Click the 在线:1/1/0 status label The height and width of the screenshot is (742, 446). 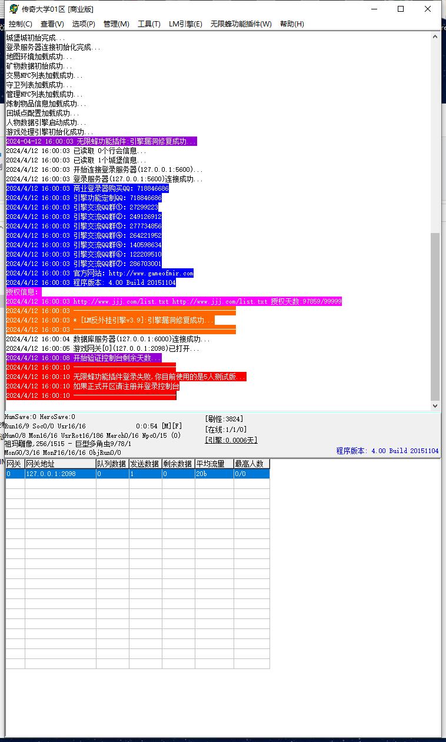[226, 430]
